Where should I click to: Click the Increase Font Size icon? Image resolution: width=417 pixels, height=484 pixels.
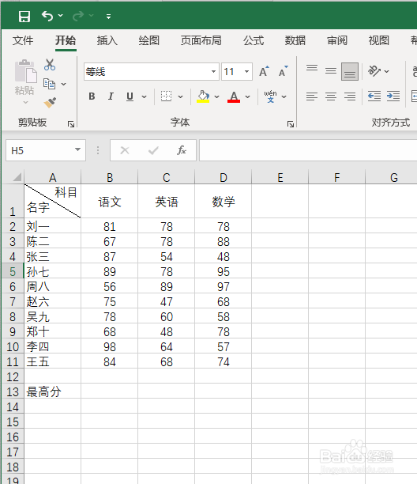[x=264, y=71]
